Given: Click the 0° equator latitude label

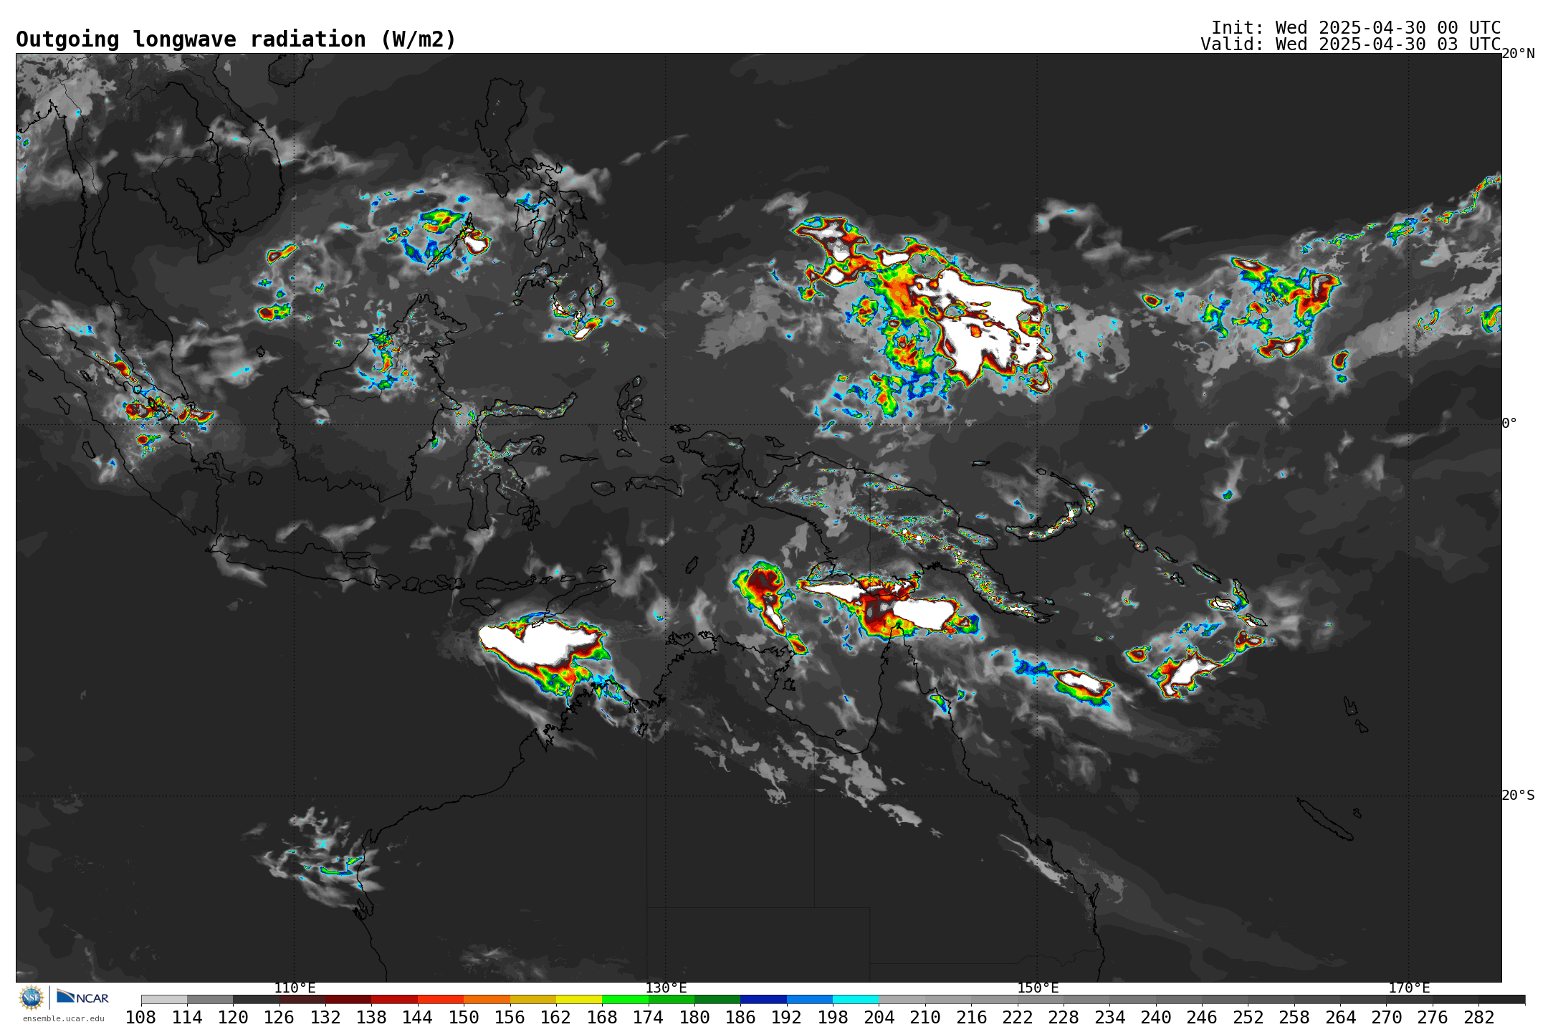Looking at the screenshot, I should (x=1509, y=423).
